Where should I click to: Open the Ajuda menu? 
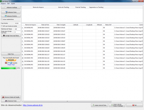pos(13,3)
